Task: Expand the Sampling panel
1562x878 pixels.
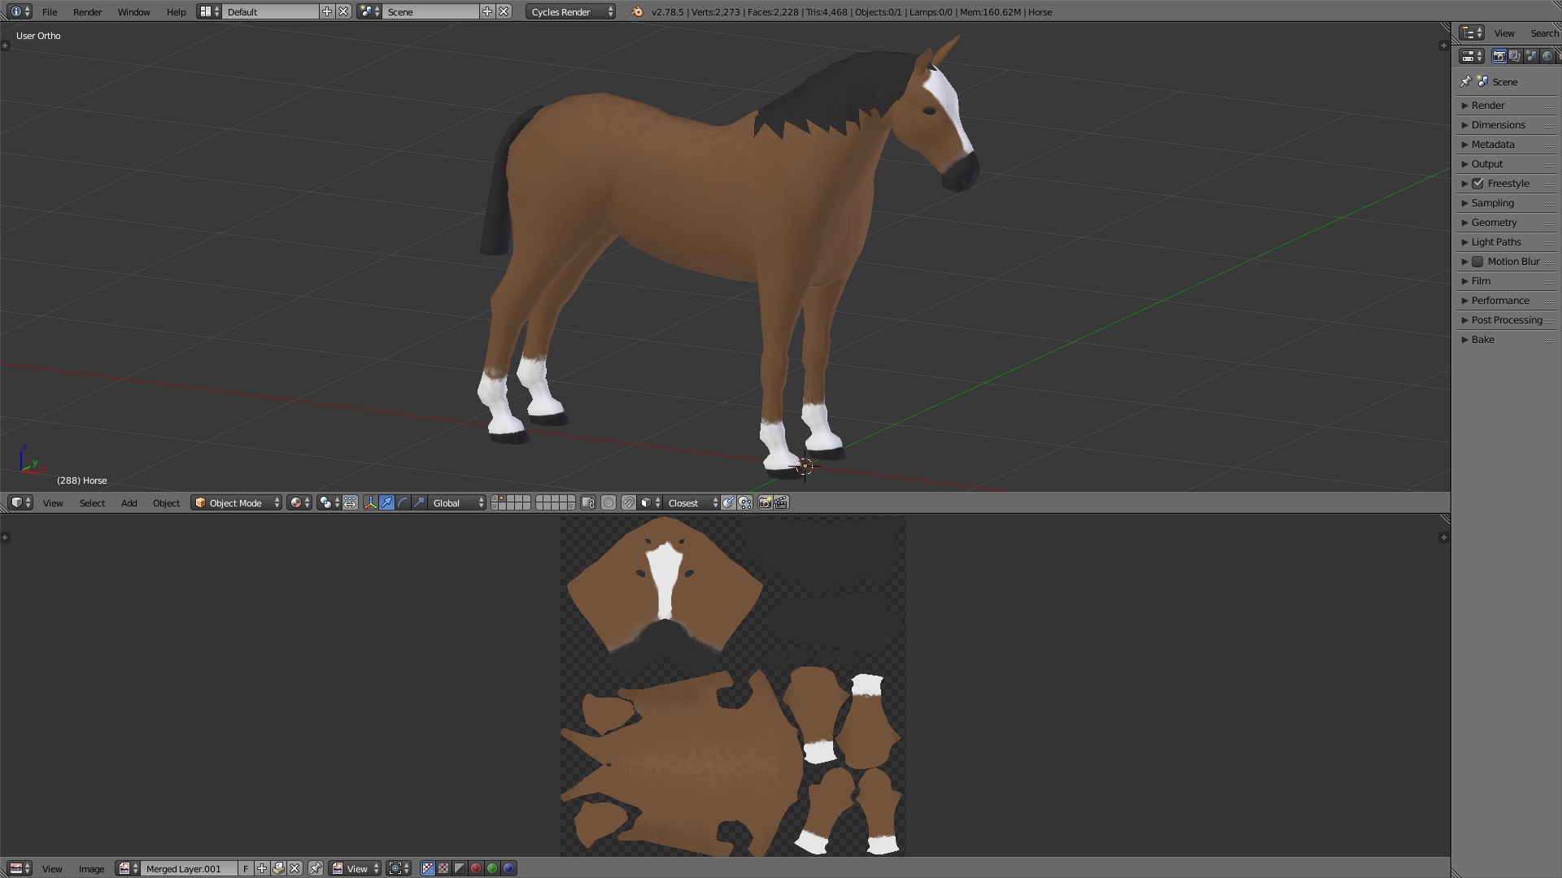Action: 1492,203
